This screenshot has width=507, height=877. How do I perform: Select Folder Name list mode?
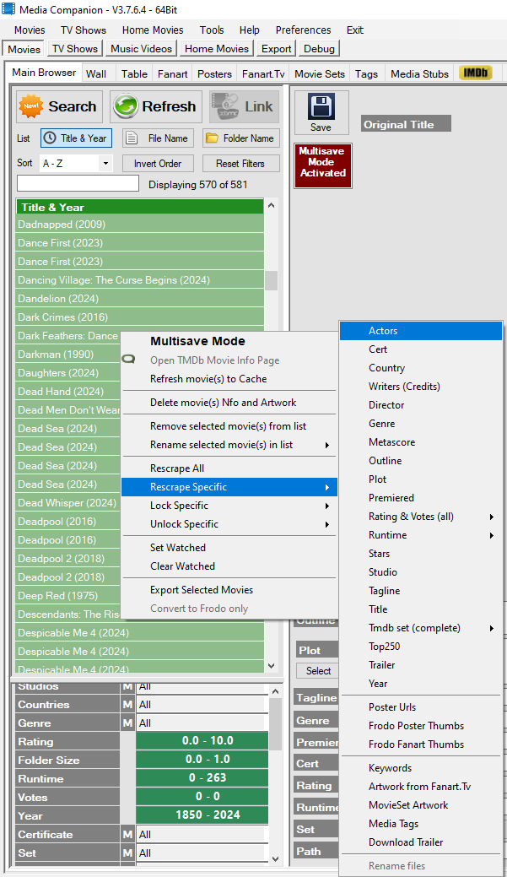241,138
